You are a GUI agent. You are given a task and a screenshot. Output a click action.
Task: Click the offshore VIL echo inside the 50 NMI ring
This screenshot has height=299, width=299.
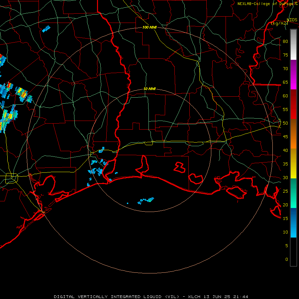coord(146,201)
